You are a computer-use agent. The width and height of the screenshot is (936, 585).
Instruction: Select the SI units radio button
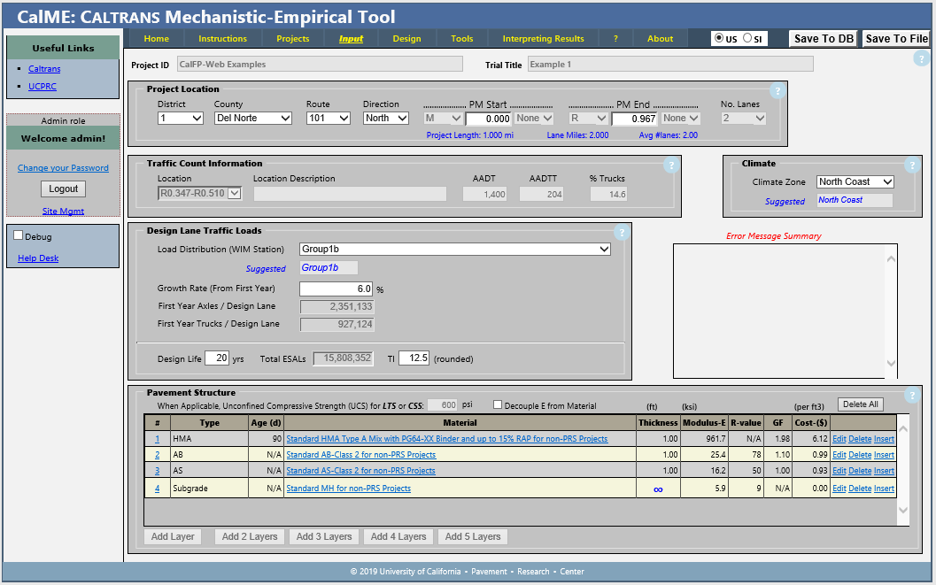[748, 38]
